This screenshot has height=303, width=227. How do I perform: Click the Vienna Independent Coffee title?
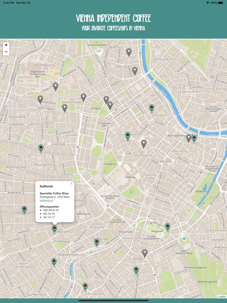[113, 19]
